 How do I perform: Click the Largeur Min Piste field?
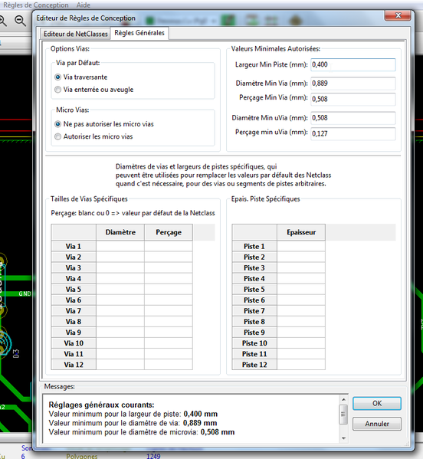click(x=353, y=64)
